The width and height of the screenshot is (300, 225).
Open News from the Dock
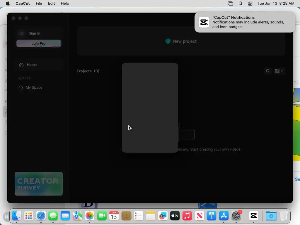coord(199,216)
